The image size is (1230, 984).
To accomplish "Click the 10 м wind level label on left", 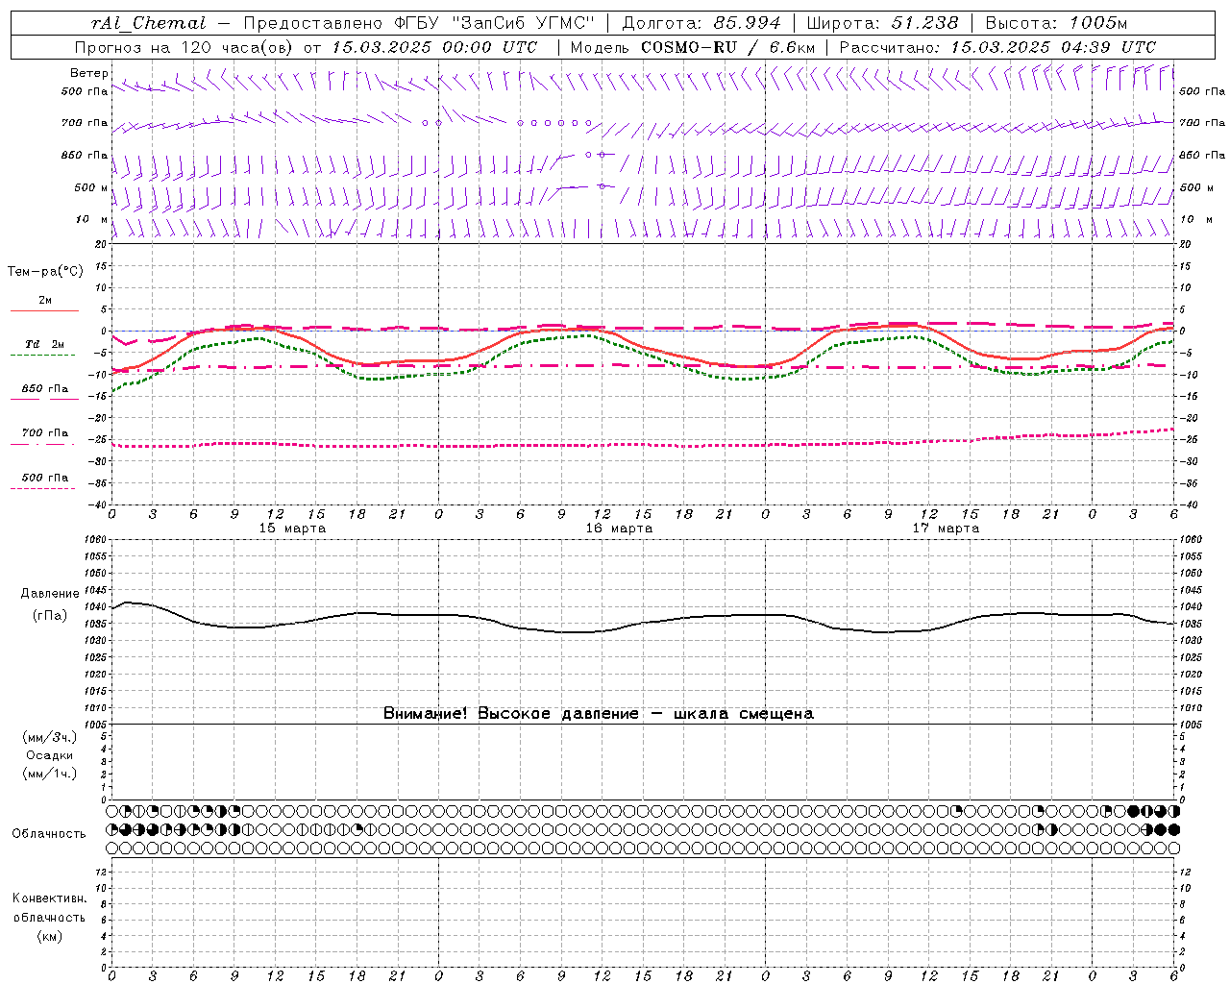I will click(92, 219).
